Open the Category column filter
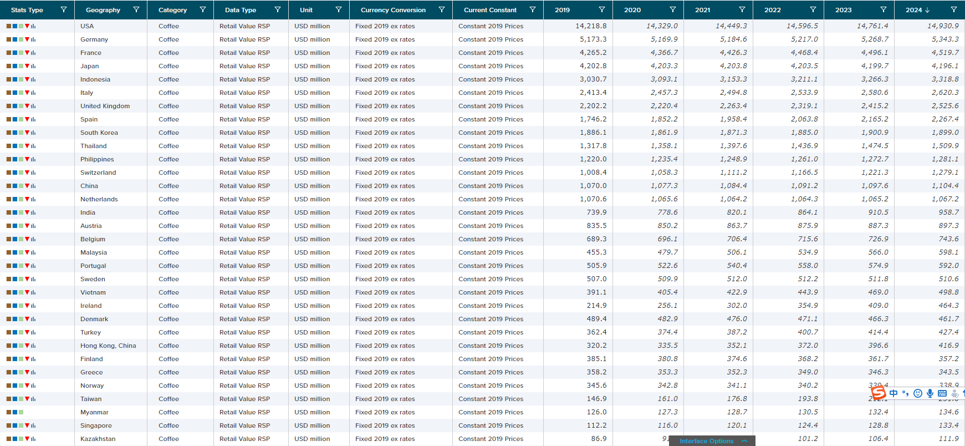The height and width of the screenshot is (446, 965). tap(203, 10)
